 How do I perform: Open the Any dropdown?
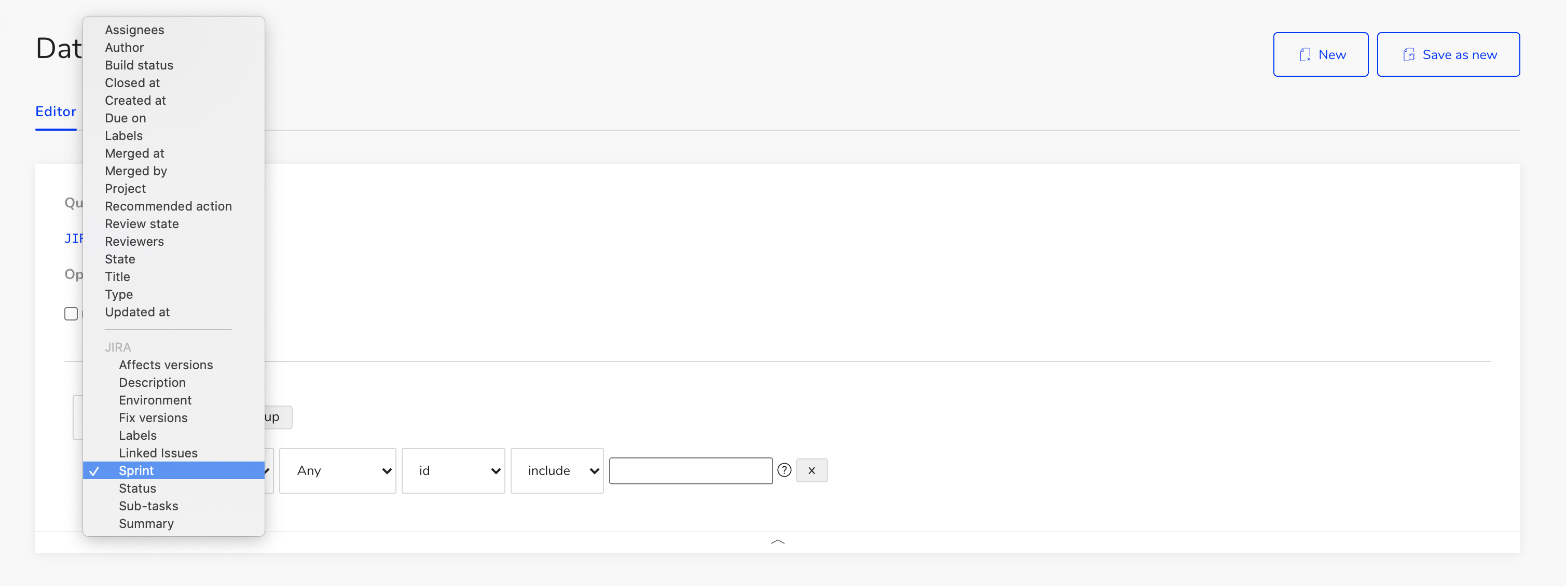[x=337, y=471]
